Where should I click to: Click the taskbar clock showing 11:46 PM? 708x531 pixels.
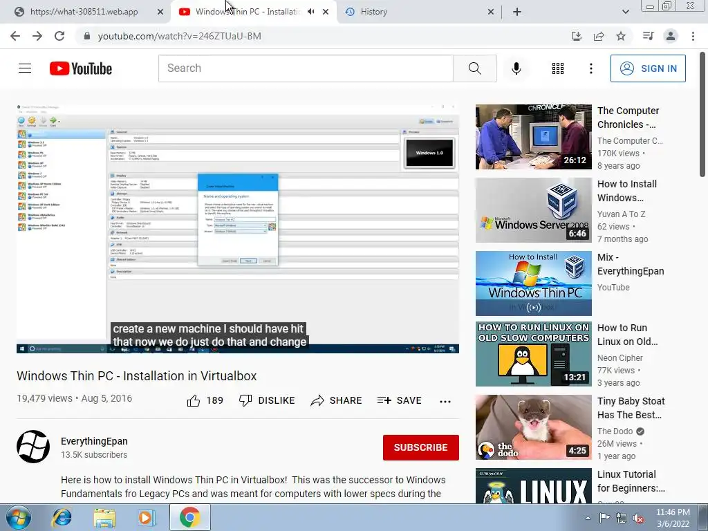673,518
